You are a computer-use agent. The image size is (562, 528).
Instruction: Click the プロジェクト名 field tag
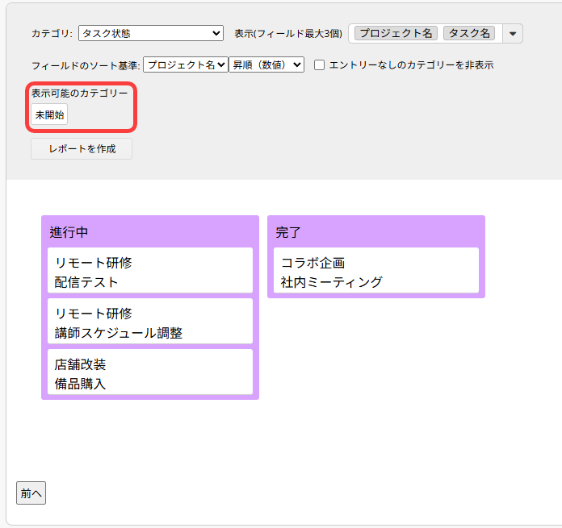tap(396, 33)
